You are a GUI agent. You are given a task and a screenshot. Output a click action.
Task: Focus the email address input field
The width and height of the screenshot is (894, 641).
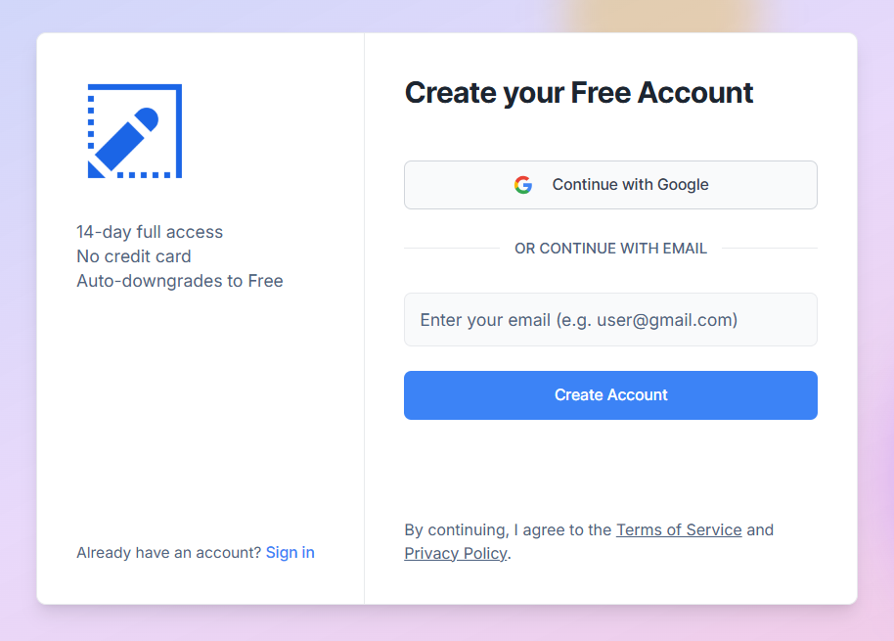coord(610,320)
